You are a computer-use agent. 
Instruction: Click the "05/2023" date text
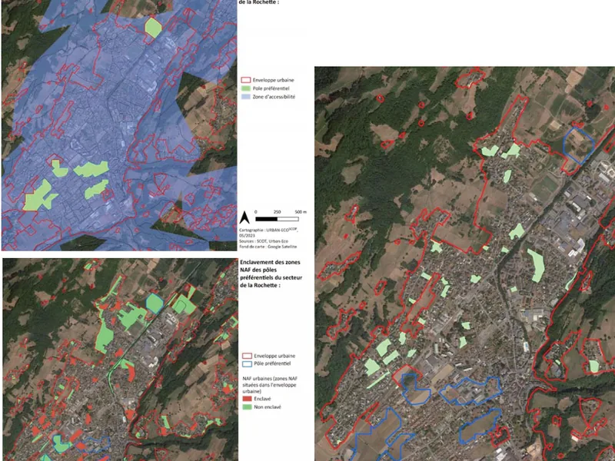point(247,236)
